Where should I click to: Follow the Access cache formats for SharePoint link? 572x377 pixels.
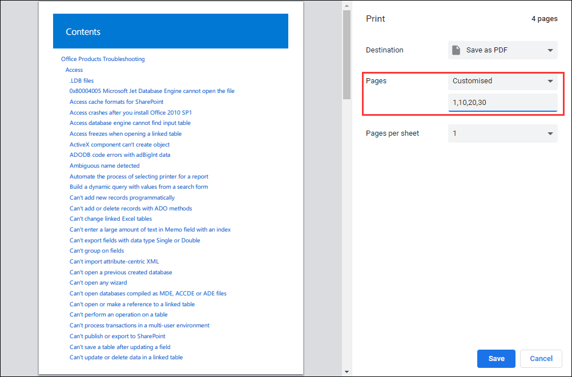pyautogui.click(x=116, y=102)
